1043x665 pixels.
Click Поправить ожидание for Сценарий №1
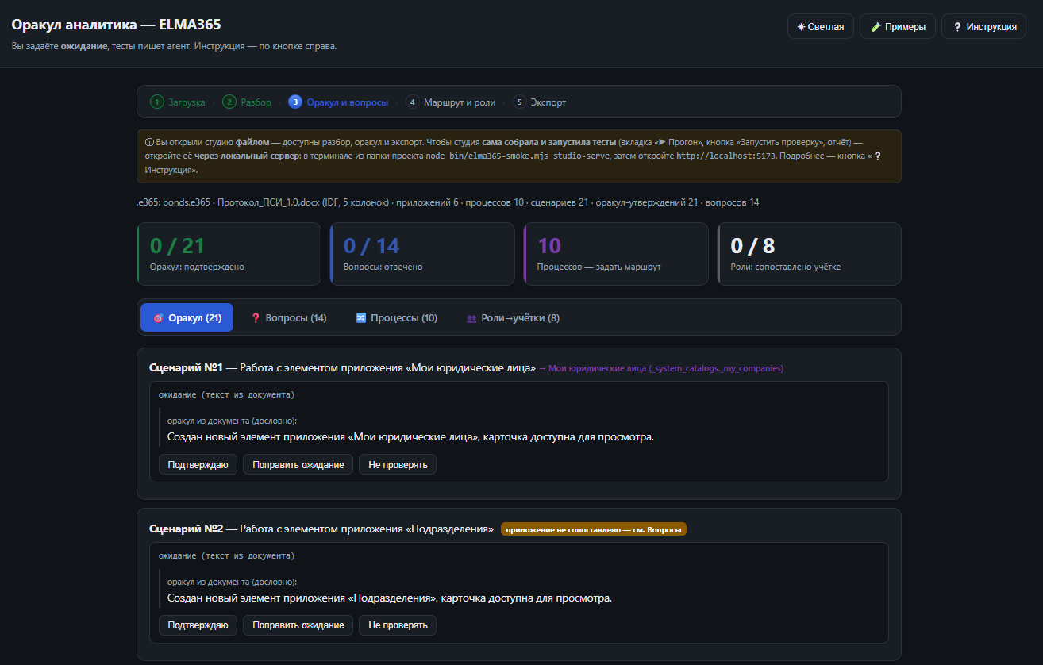[298, 464]
